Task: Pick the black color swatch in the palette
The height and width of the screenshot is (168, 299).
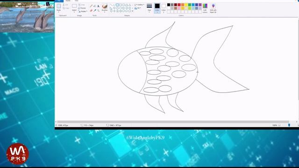Action: 169,5
